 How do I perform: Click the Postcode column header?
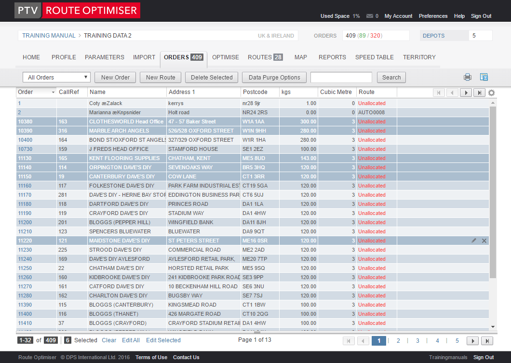click(x=260, y=92)
